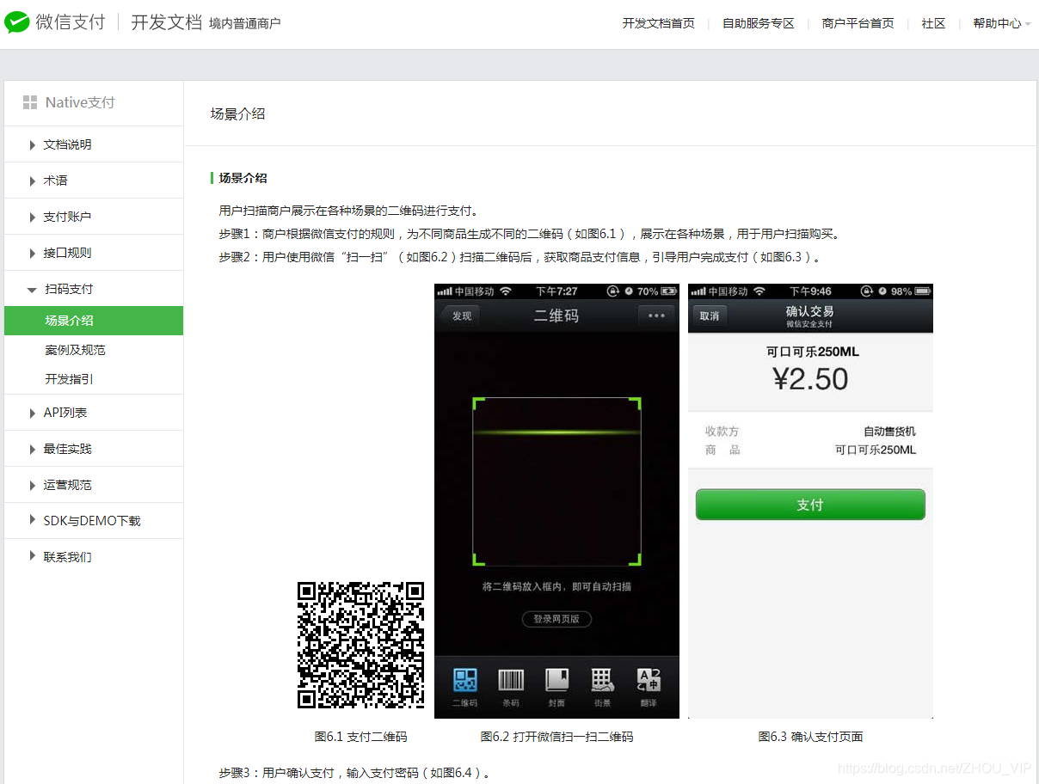
Task: Expand the 最佳实践 section
Action: point(94,449)
